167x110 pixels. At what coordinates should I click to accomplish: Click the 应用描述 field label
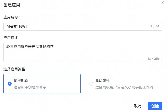coord(10,38)
